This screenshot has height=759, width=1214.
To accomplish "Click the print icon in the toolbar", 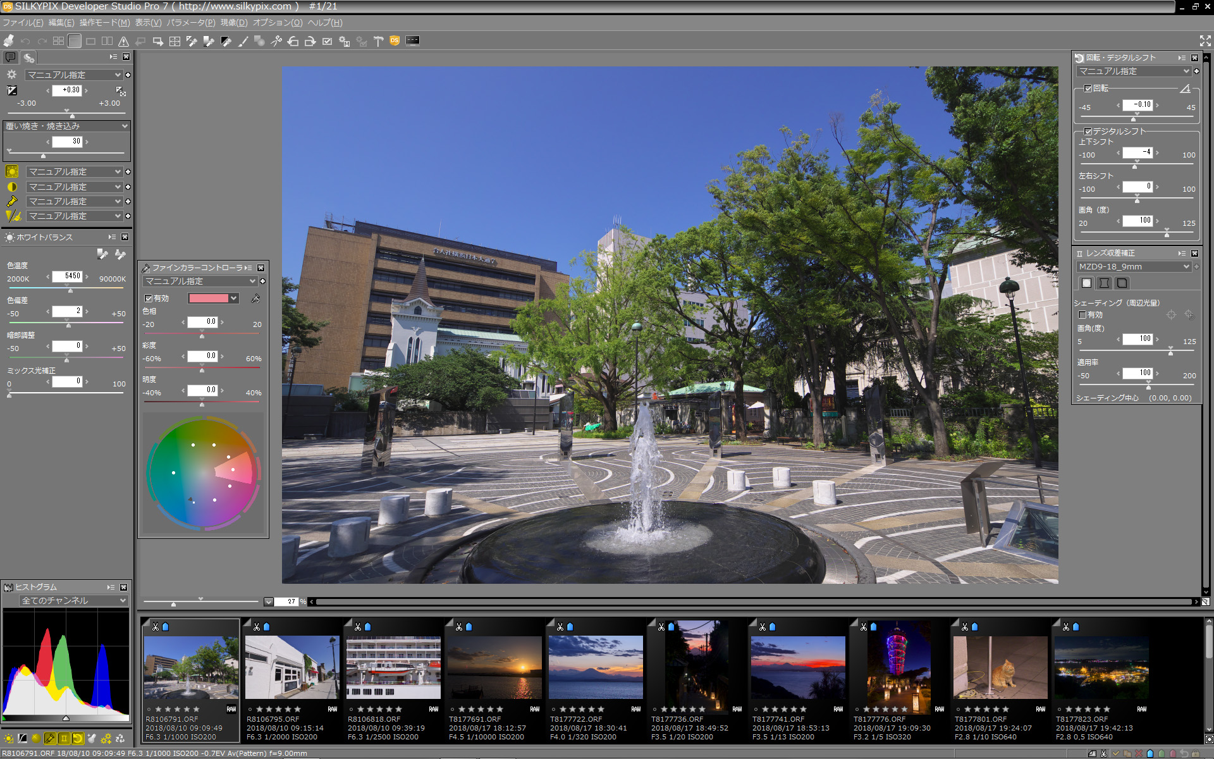I will [8, 41].
